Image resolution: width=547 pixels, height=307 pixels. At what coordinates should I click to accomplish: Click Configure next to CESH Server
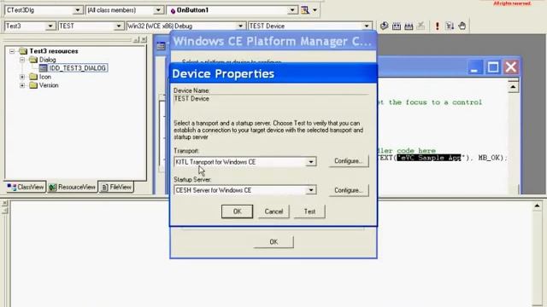point(349,190)
